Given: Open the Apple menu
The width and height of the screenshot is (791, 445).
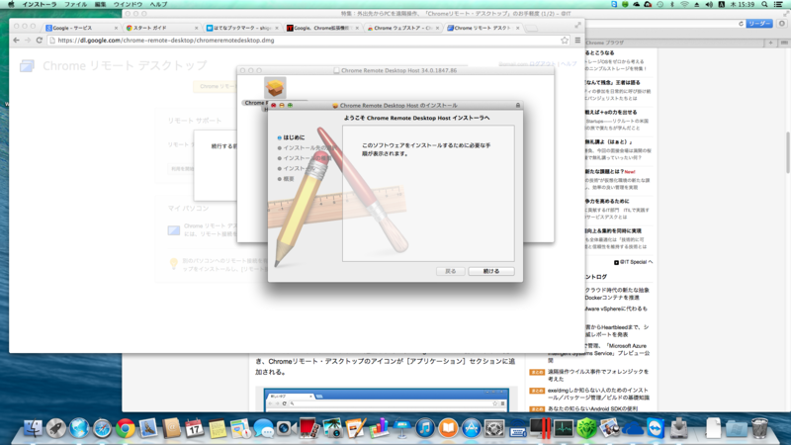Looking at the screenshot, I should (11, 4).
